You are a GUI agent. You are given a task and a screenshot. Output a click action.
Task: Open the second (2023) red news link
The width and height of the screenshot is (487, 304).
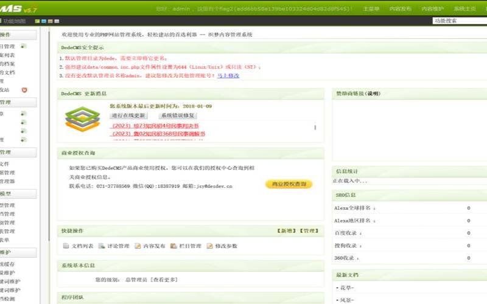(x=158, y=134)
